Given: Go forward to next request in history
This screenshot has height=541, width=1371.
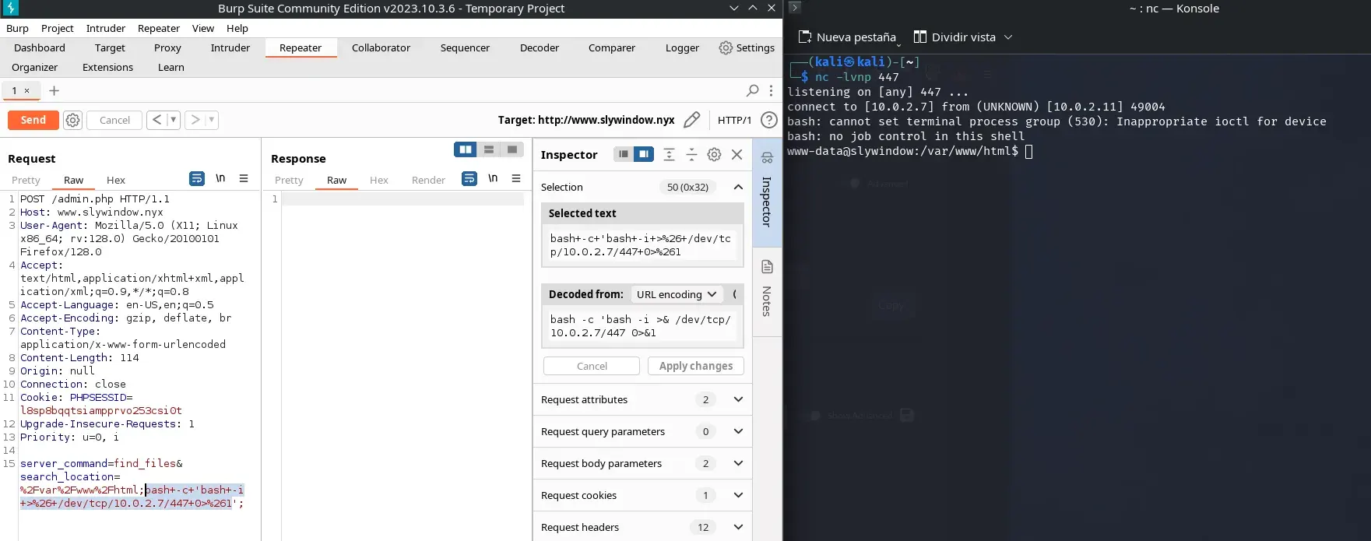Looking at the screenshot, I should (x=195, y=120).
